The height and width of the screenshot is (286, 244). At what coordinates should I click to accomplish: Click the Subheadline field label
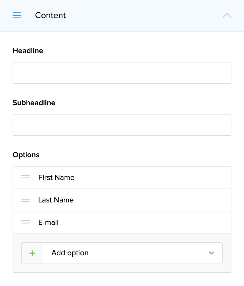(x=34, y=103)
